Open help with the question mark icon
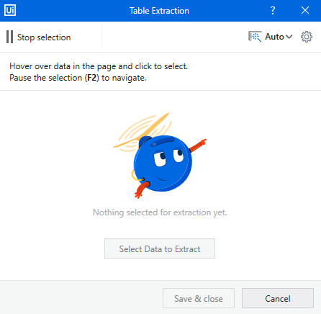 click(x=273, y=11)
